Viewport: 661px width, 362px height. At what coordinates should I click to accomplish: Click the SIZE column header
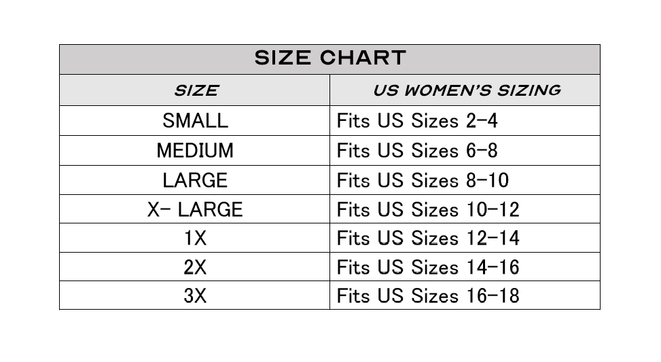pyautogui.click(x=196, y=90)
